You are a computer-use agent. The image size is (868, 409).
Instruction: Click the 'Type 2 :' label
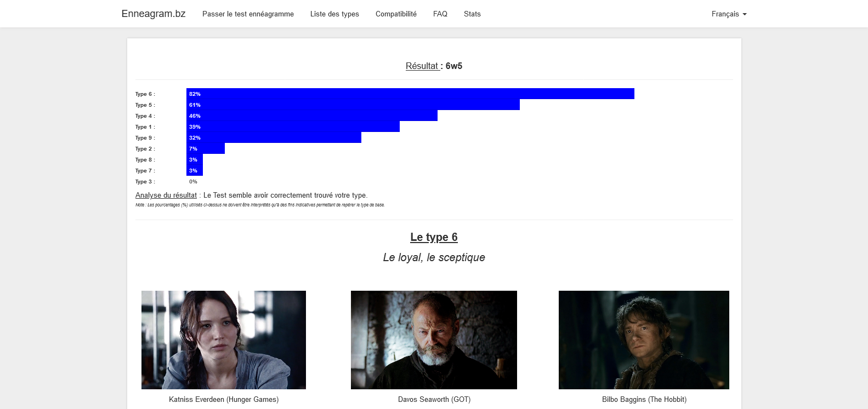click(145, 149)
